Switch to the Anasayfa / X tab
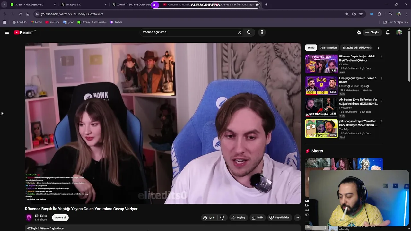The width and height of the screenshot is (411, 231). tap(84, 4)
